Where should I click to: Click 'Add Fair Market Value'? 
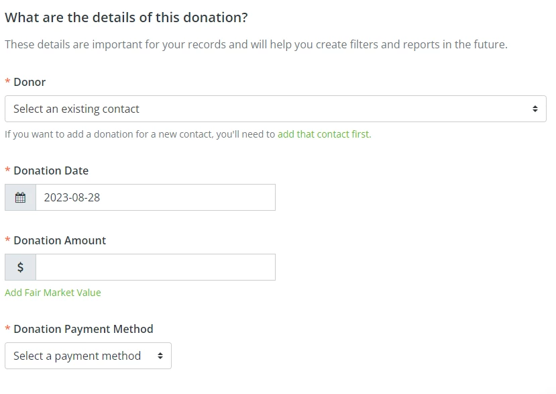point(53,293)
